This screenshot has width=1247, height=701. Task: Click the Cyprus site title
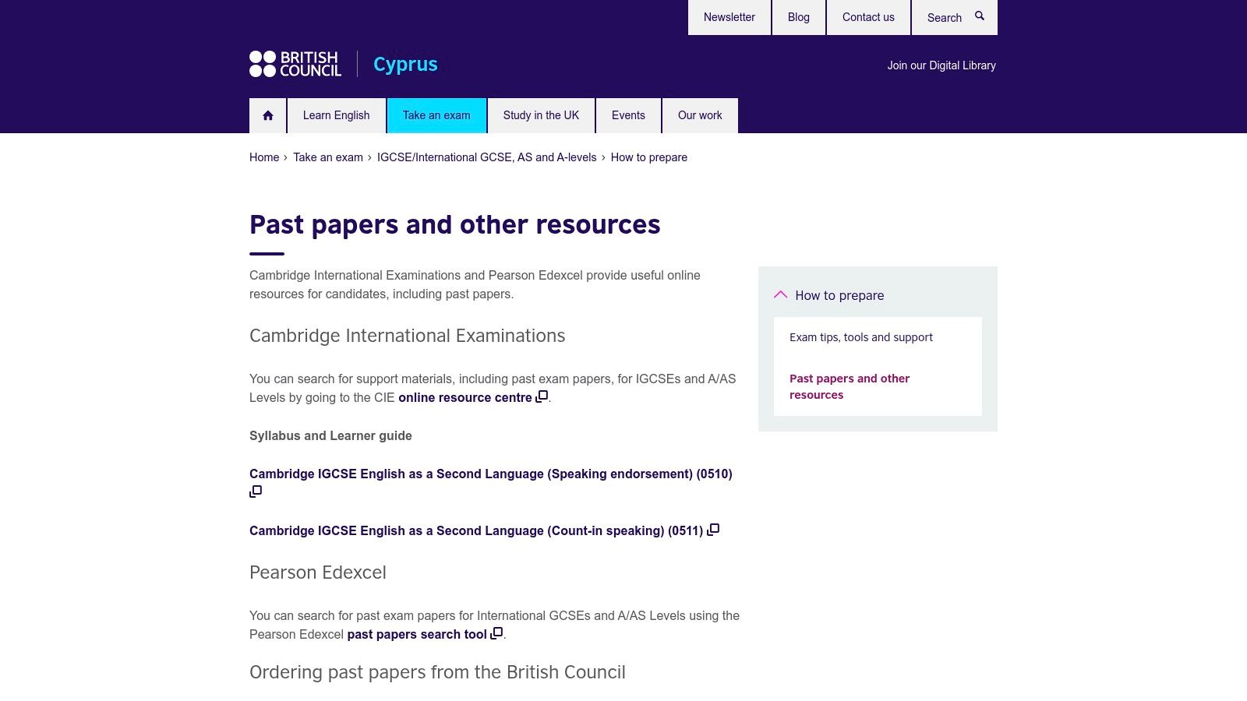click(x=405, y=64)
